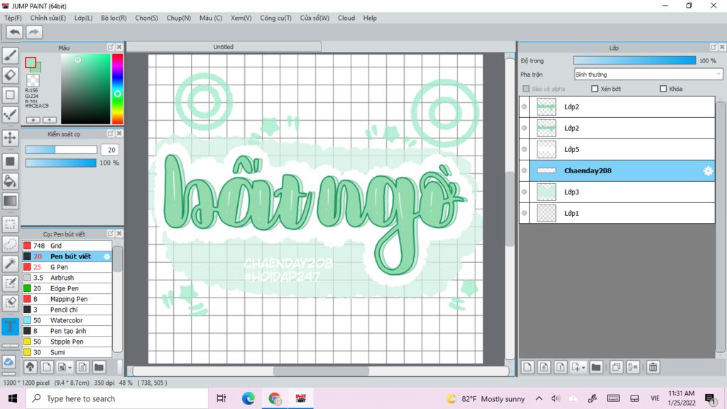Open the Pha trộn blend mode dropdown
This screenshot has height=409, width=727.
click(648, 75)
